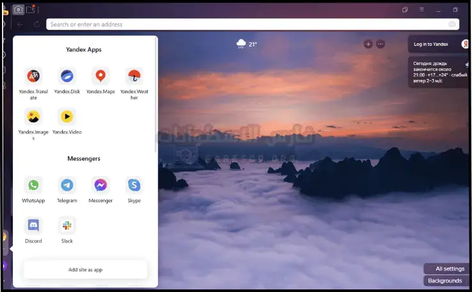The image size is (472, 292).
Task: Open All settings
Action: pyautogui.click(x=446, y=269)
